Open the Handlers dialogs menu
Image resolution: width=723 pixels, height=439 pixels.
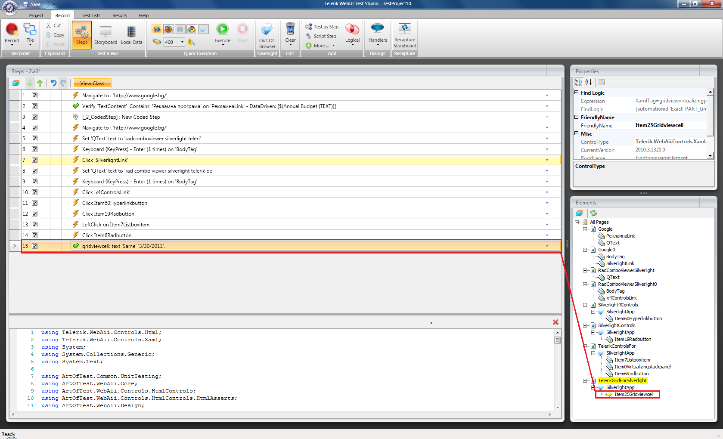click(x=378, y=34)
